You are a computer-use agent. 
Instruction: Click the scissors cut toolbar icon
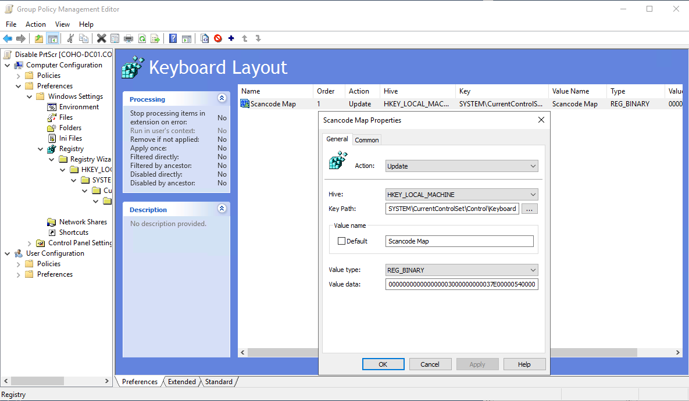(70, 39)
